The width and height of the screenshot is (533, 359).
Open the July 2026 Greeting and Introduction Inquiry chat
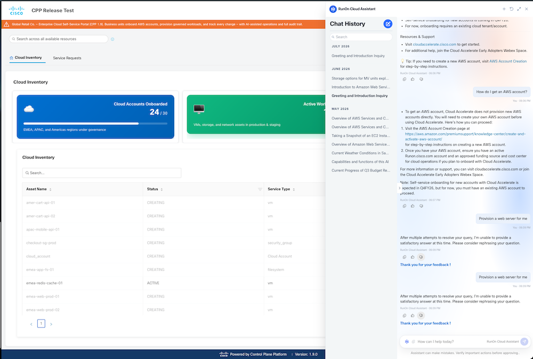(358, 56)
